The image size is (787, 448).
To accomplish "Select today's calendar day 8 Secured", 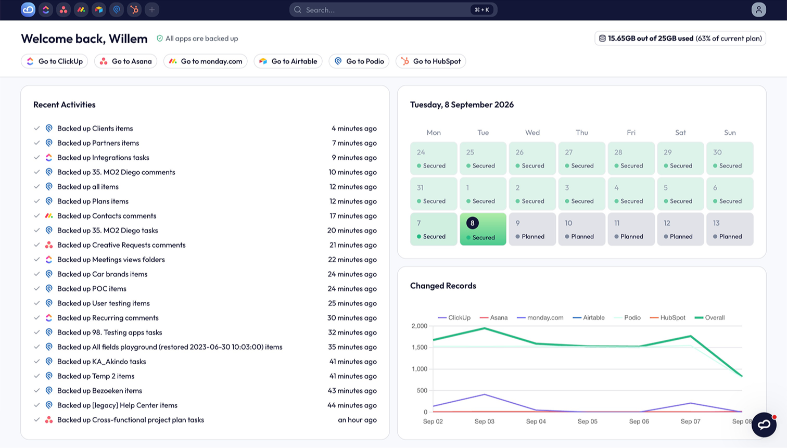I will (483, 229).
